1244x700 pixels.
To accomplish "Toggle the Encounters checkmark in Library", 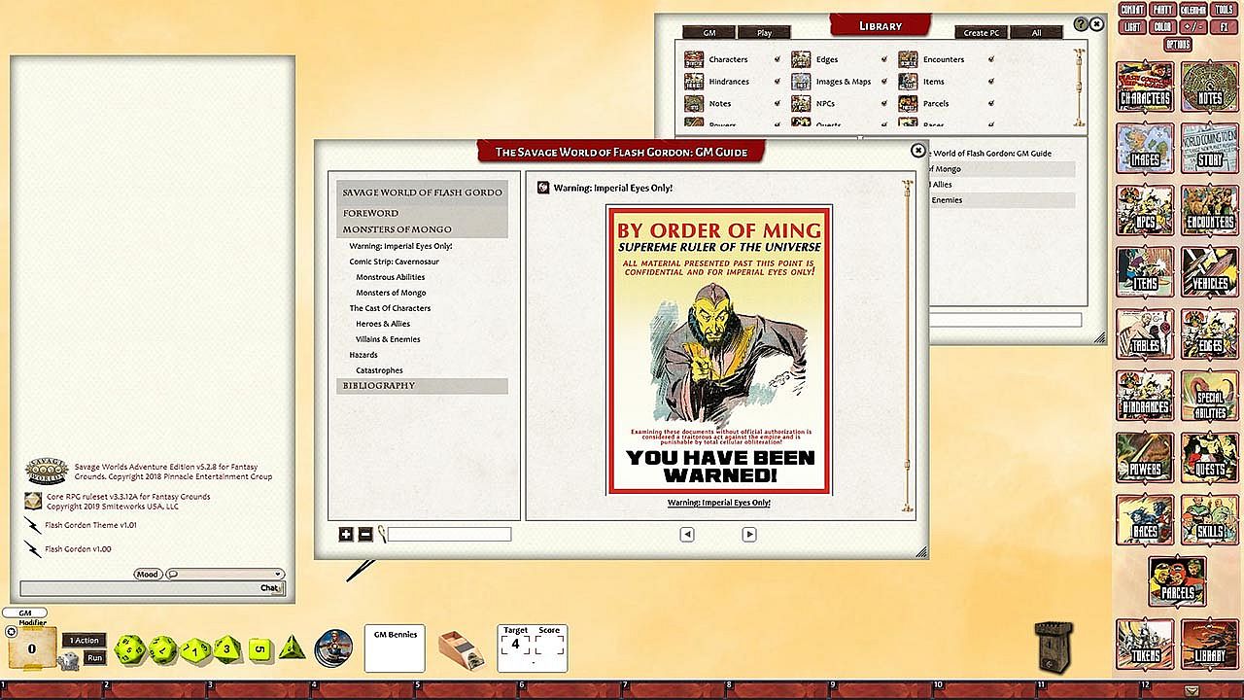I will [990, 60].
